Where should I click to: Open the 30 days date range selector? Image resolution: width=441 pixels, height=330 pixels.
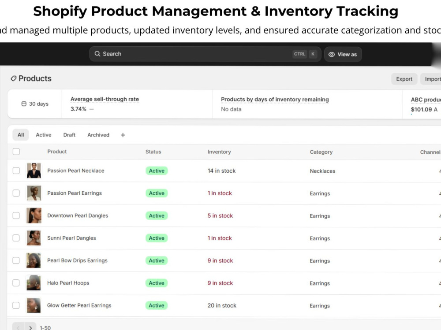point(35,104)
